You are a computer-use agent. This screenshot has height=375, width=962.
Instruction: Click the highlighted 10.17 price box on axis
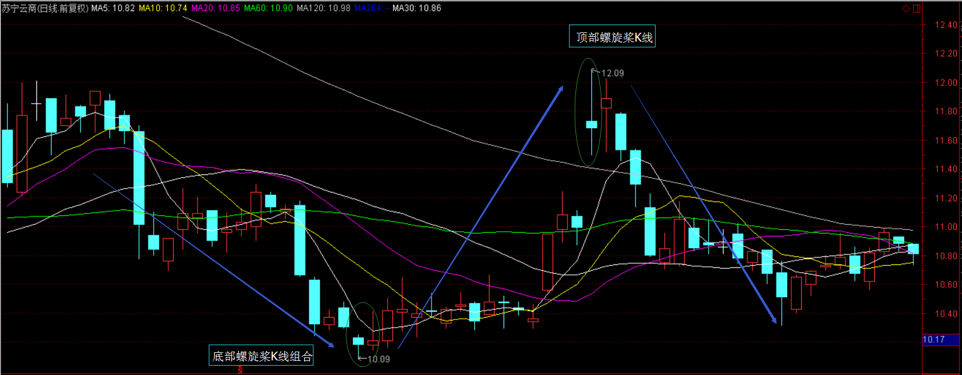(x=940, y=339)
